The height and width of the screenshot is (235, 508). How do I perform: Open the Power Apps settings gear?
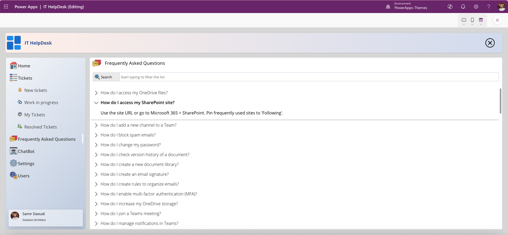tap(476, 7)
